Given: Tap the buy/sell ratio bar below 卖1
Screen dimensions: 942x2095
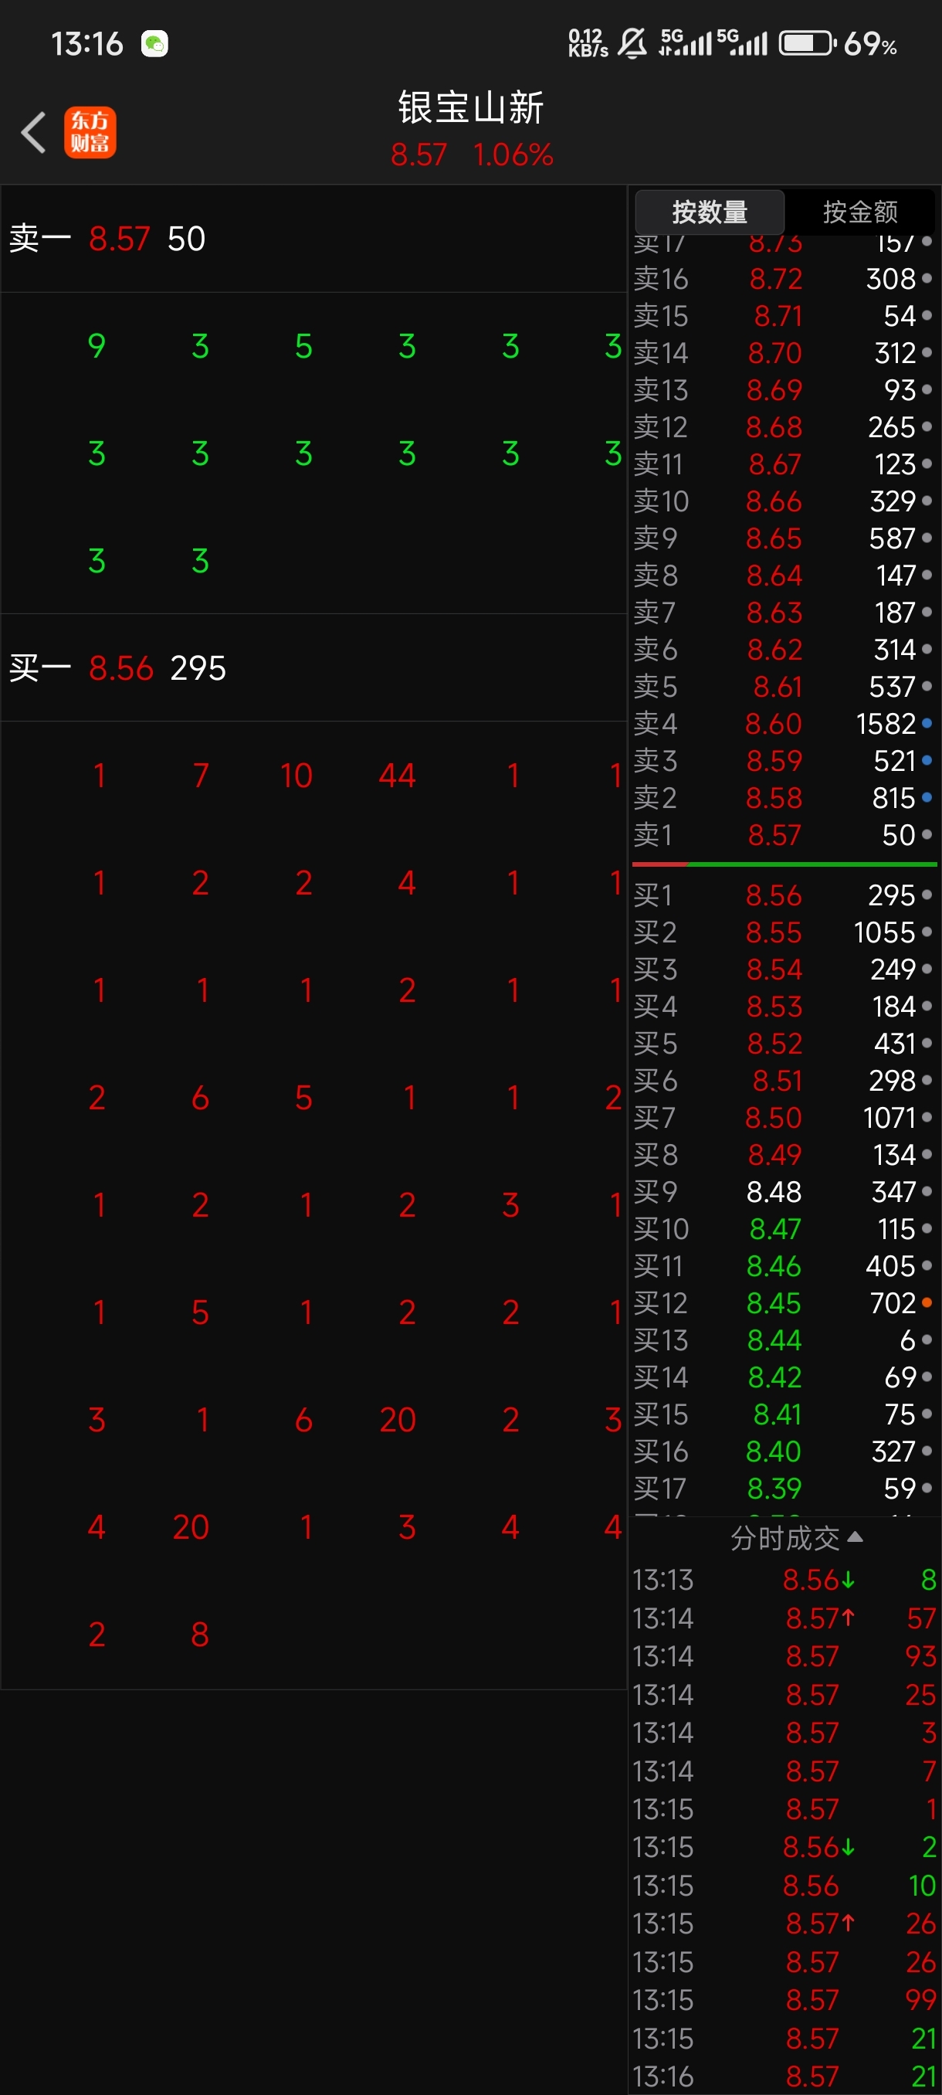Looking at the screenshot, I should pos(784,864).
